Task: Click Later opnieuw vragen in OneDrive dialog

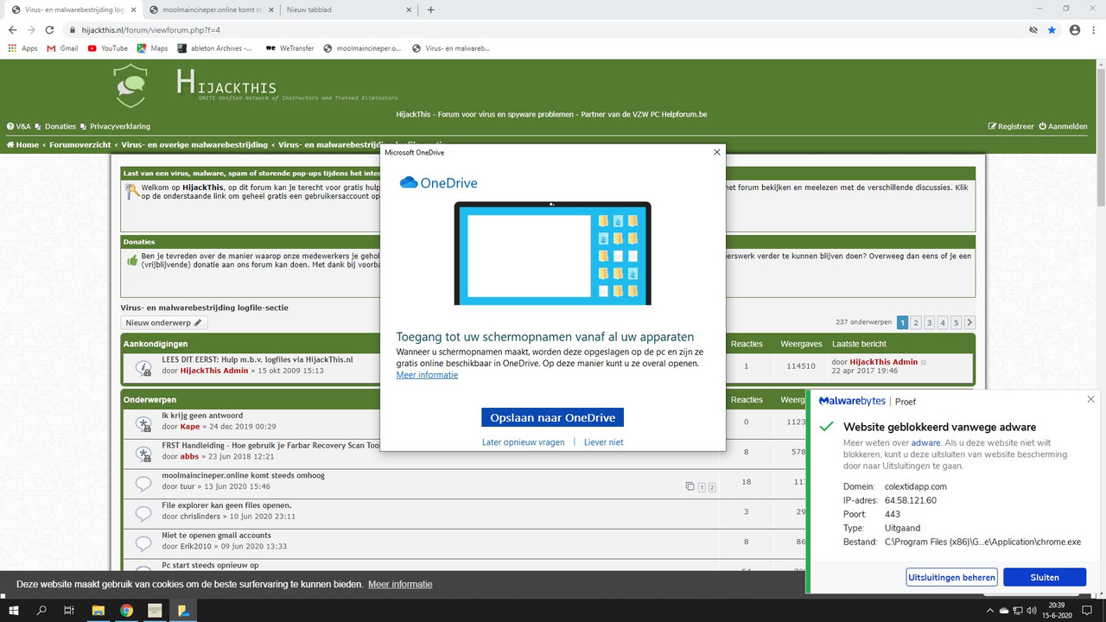Action: (x=523, y=442)
